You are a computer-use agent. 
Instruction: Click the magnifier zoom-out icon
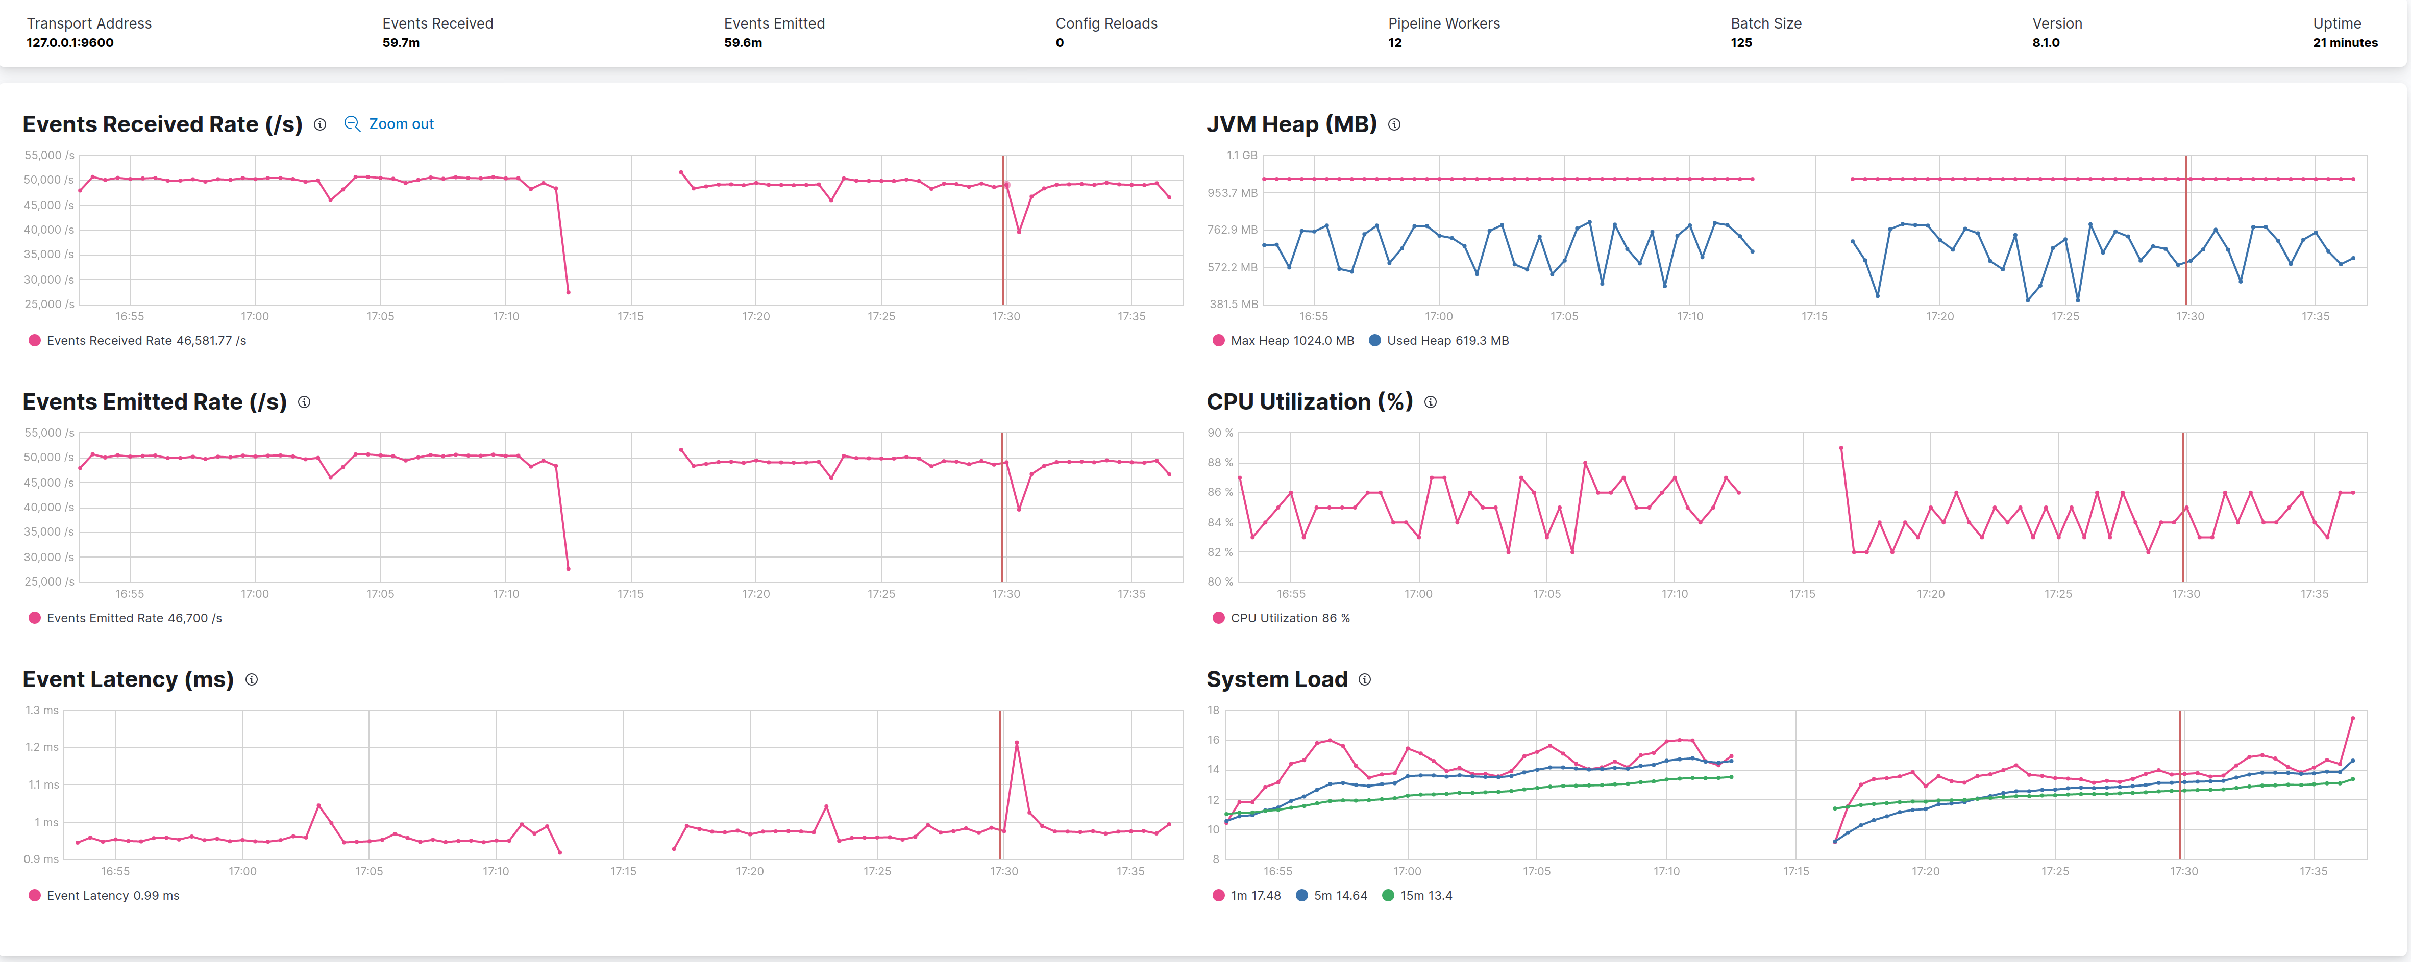coord(352,123)
